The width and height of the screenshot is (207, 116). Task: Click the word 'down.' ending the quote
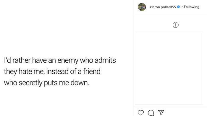pyautogui.click(x=80, y=83)
